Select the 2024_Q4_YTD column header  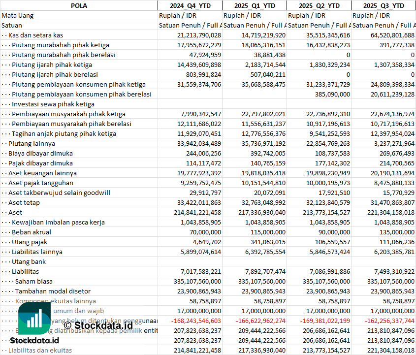click(x=190, y=5)
